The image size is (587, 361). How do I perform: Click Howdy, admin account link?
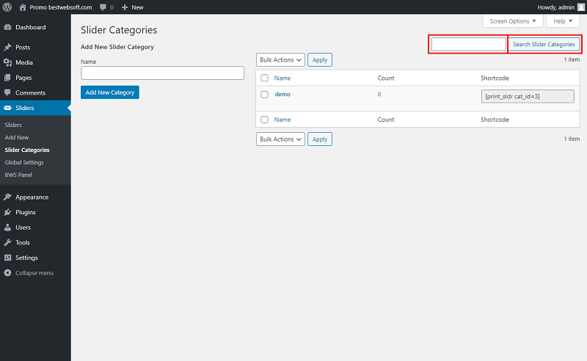click(556, 7)
